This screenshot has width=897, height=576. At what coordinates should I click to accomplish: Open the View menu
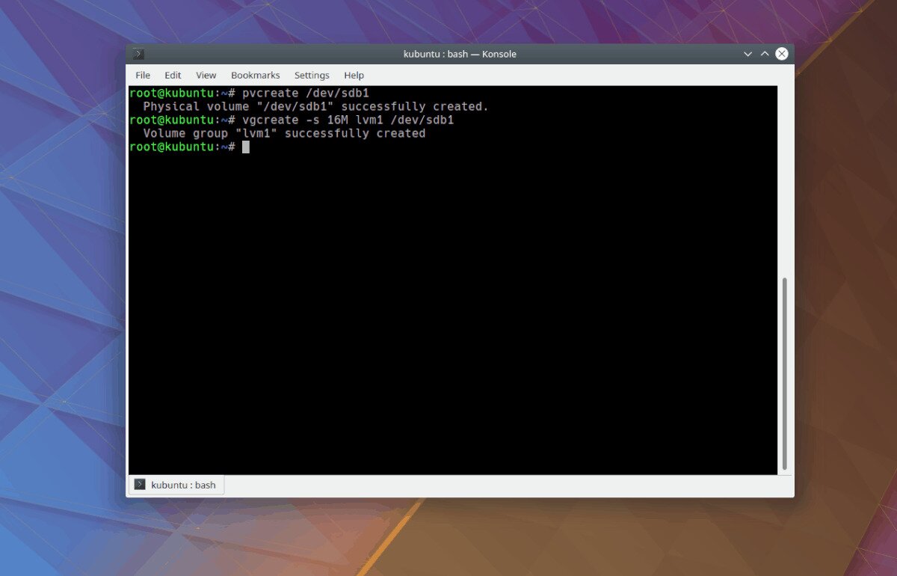point(206,75)
